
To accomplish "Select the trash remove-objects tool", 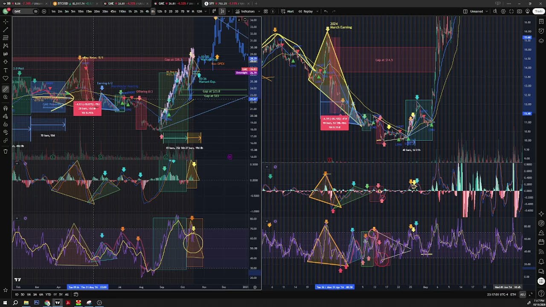I will (6, 151).
